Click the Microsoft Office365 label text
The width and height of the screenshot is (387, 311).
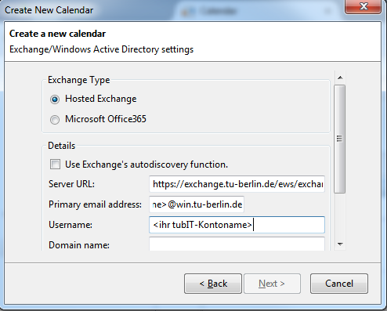point(106,119)
